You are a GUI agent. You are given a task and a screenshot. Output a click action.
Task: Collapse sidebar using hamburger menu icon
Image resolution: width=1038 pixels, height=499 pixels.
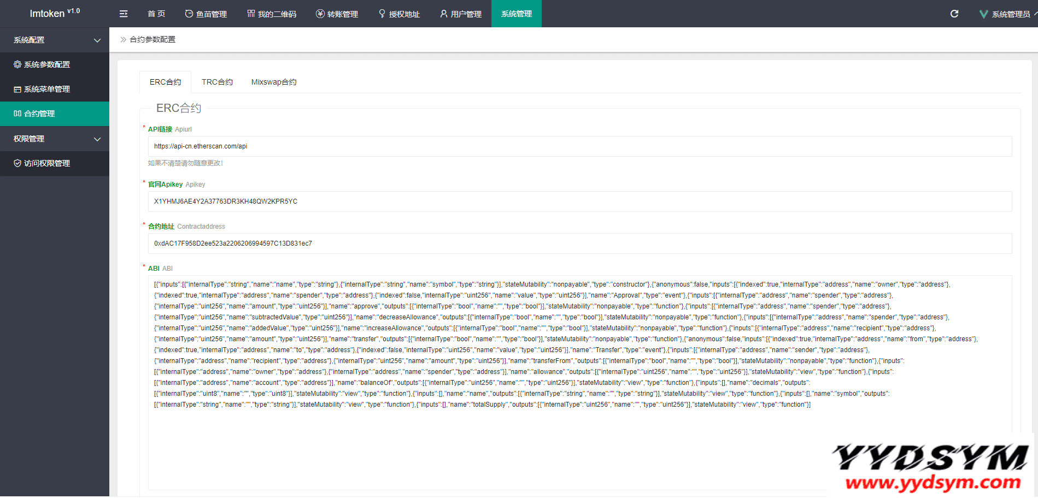pos(124,14)
